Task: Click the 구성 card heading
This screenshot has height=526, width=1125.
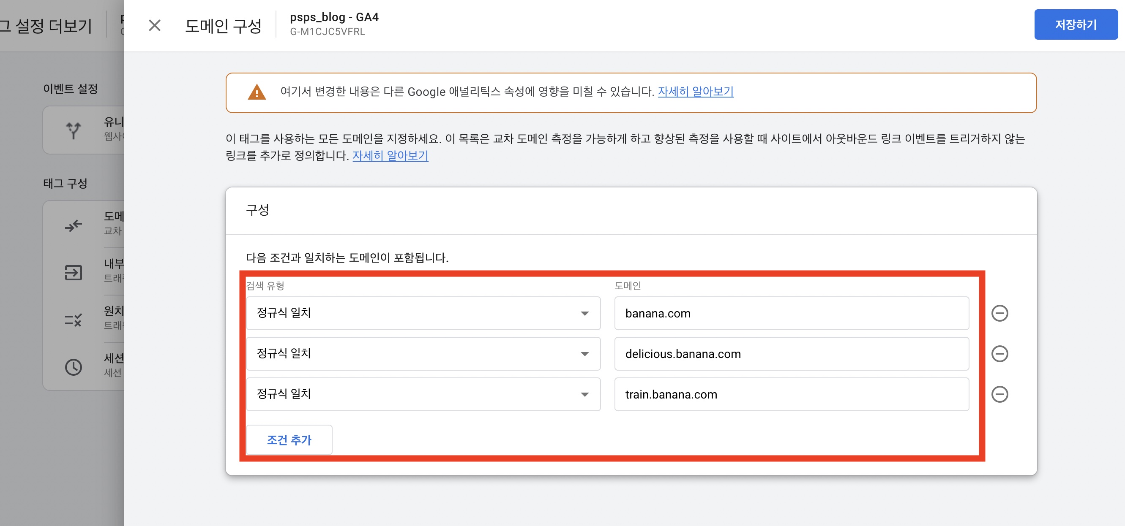Action: [257, 210]
